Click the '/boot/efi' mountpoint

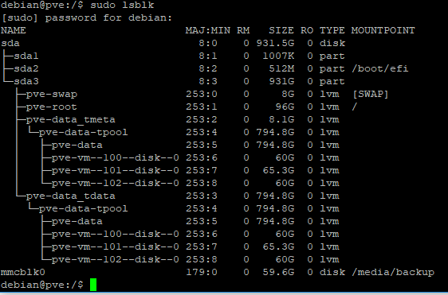point(380,68)
